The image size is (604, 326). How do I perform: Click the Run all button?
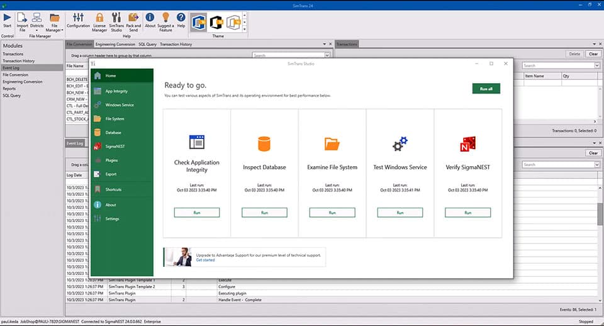tap(486, 89)
